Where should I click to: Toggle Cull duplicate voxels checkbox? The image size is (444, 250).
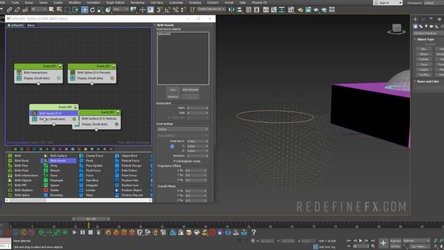[174, 161]
